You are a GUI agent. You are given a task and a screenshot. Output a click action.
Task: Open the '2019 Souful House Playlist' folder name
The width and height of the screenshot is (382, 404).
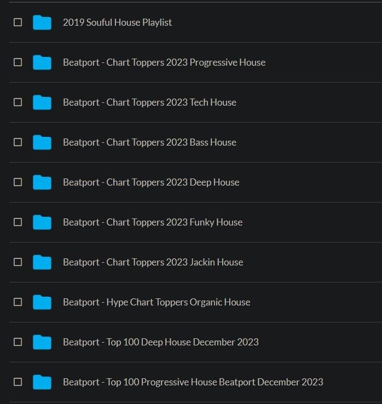(118, 22)
